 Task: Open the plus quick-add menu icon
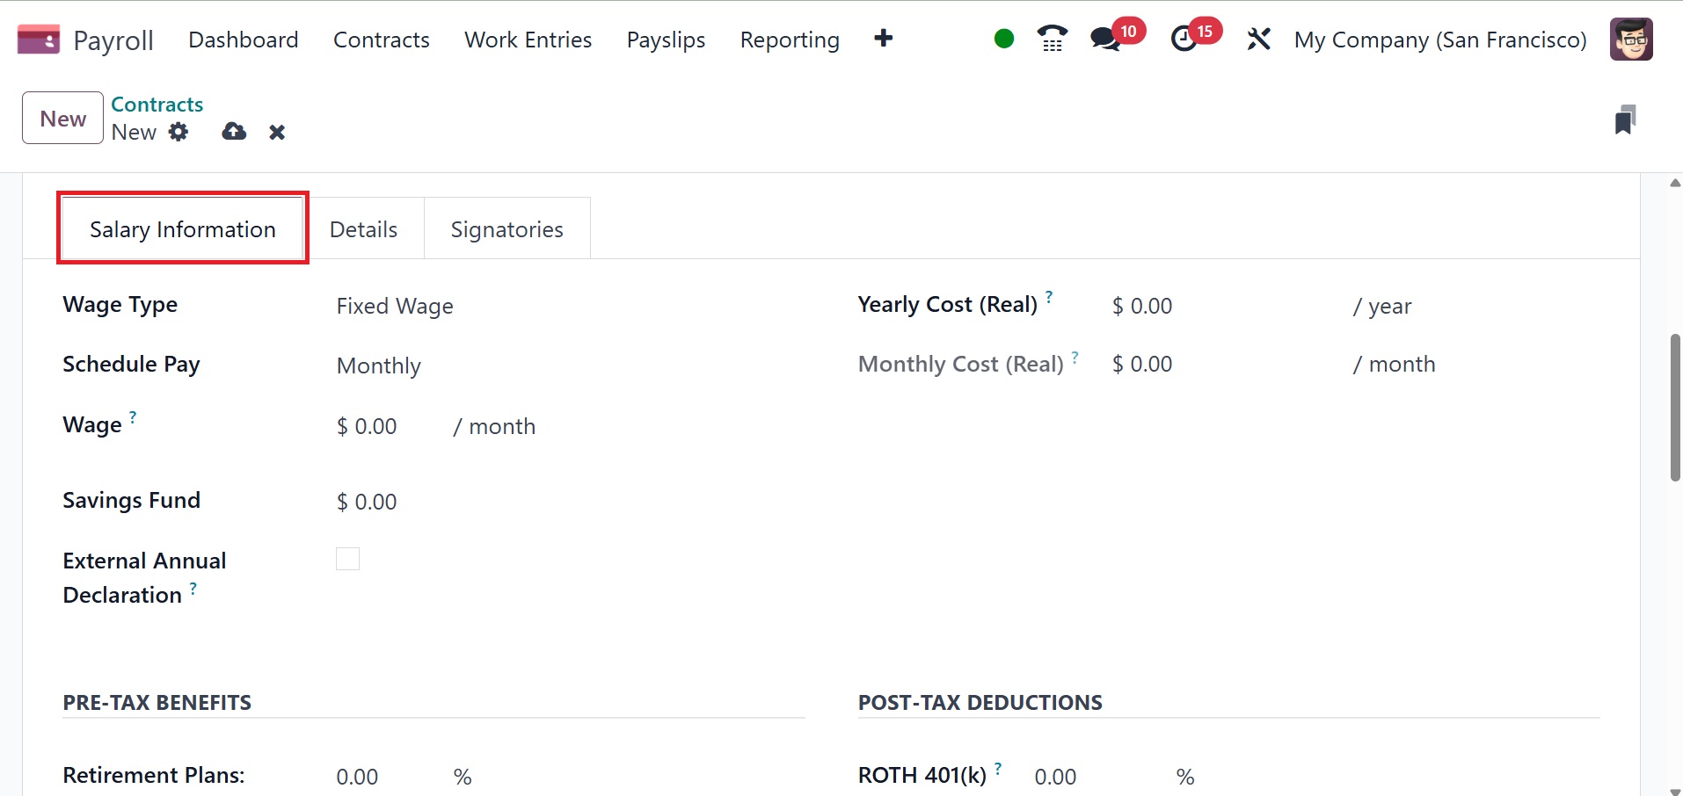pos(884,39)
